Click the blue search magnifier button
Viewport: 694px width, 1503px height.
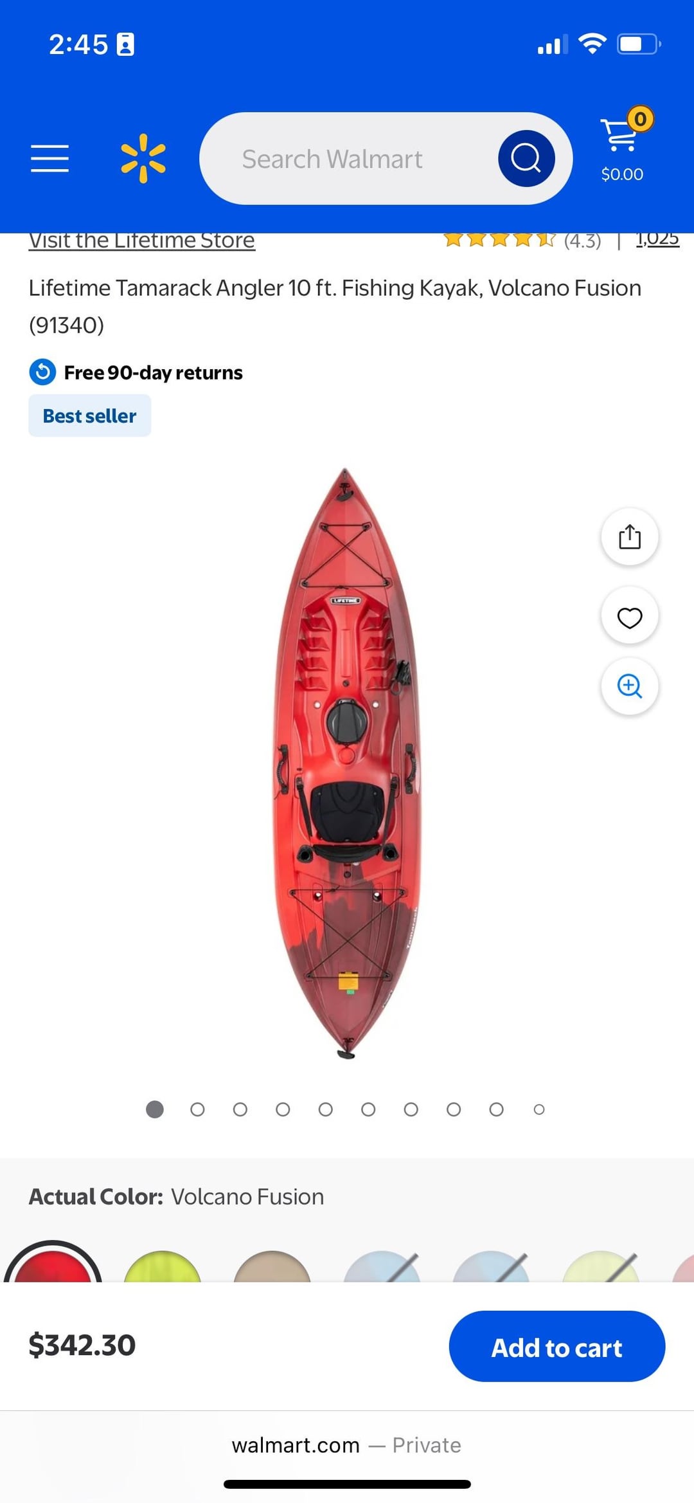(526, 158)
